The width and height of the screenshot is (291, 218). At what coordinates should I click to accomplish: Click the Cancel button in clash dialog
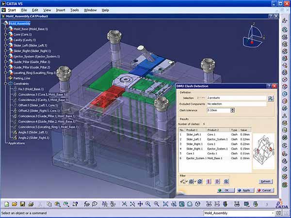coord(265,190)
